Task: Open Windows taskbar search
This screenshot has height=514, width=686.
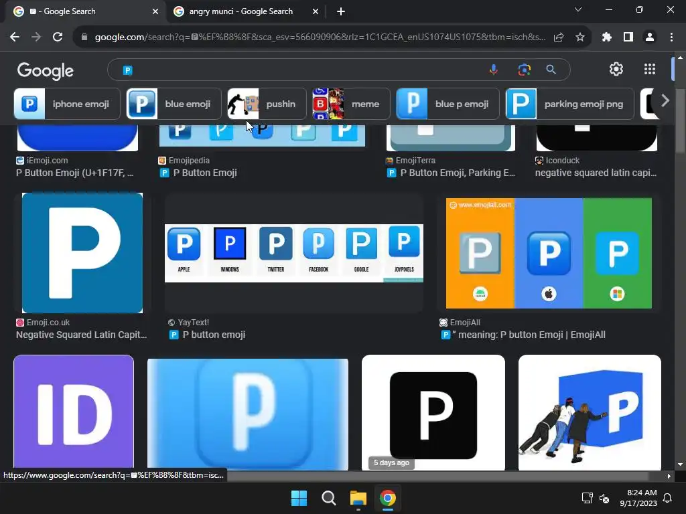Action: 328,498
